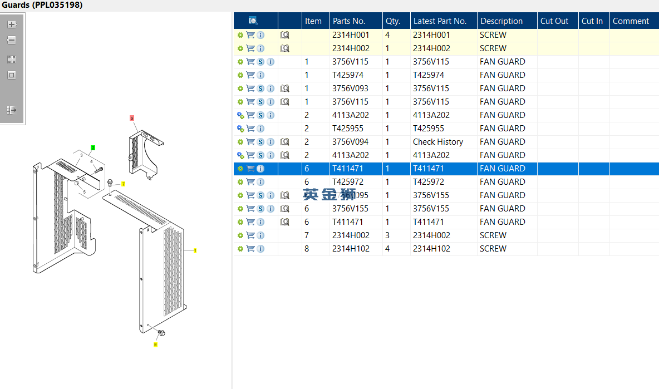Select red callout 6 on the diagram
659x389 pixels.
click(132, 118)
